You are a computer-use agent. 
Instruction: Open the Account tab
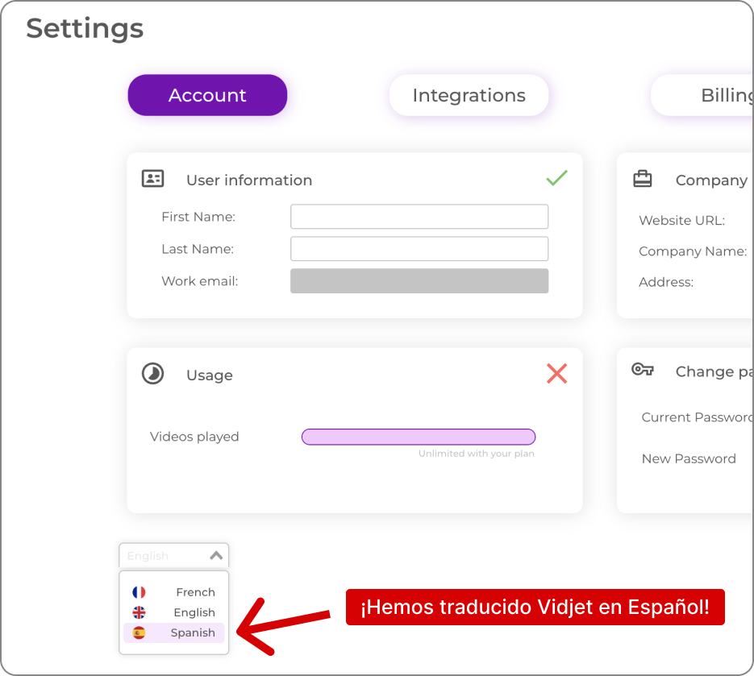(x=207, y=95)
